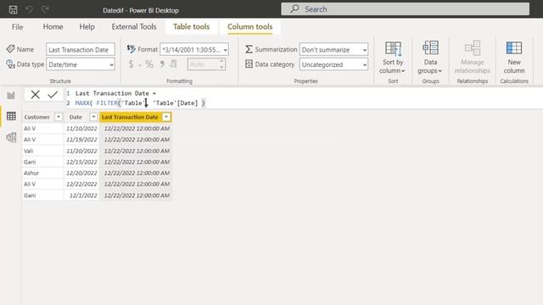Open the Report view from sidebar
The height and width of the screenshot is (305, 543).
point(11,95)
